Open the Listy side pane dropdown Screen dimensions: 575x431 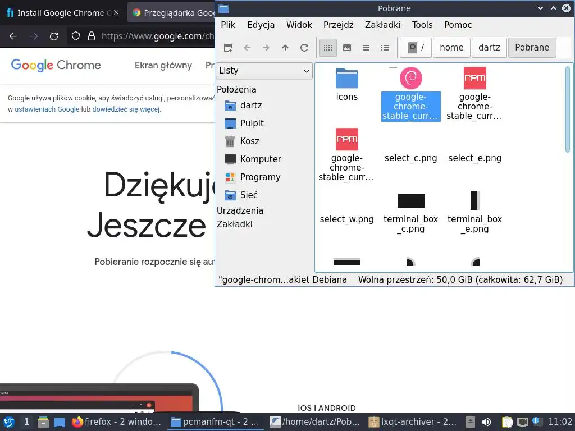coord(264,70)
